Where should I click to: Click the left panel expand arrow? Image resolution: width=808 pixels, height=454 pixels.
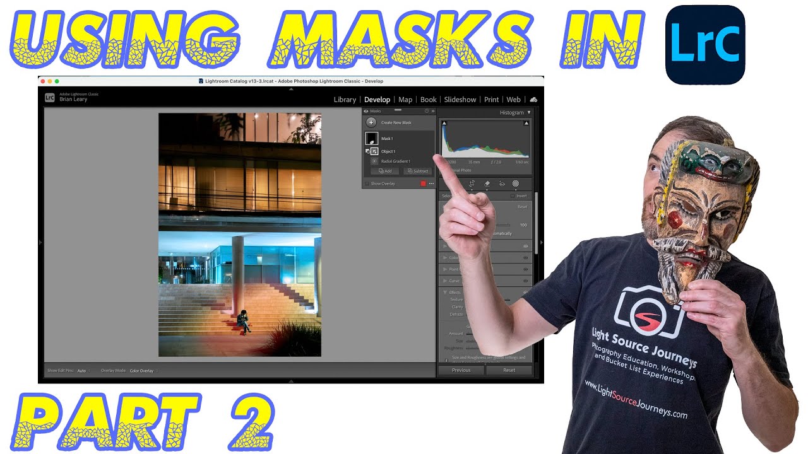(x=40, y=242)
